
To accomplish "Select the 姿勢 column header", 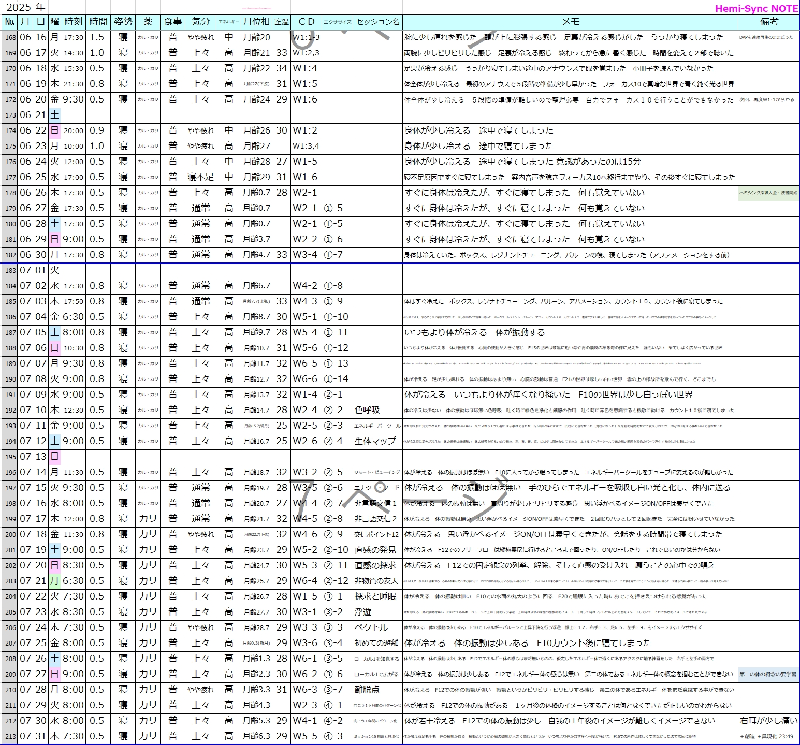I will coord(123,22).
